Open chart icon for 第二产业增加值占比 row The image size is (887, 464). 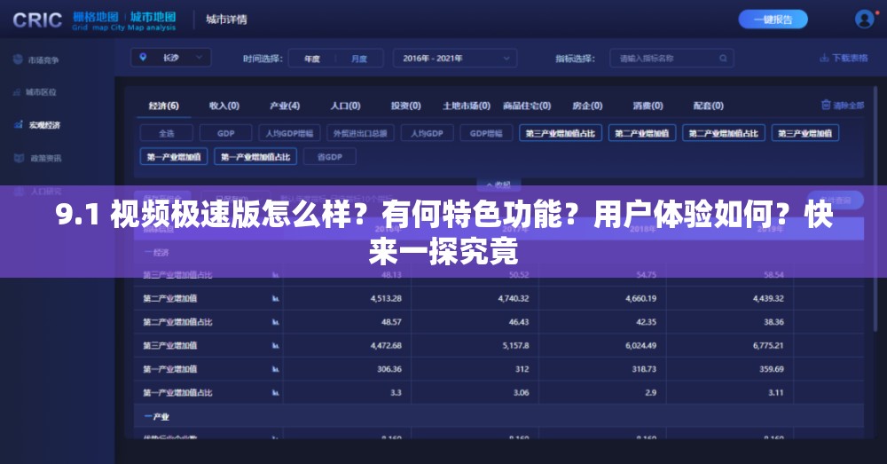point(276,322)
